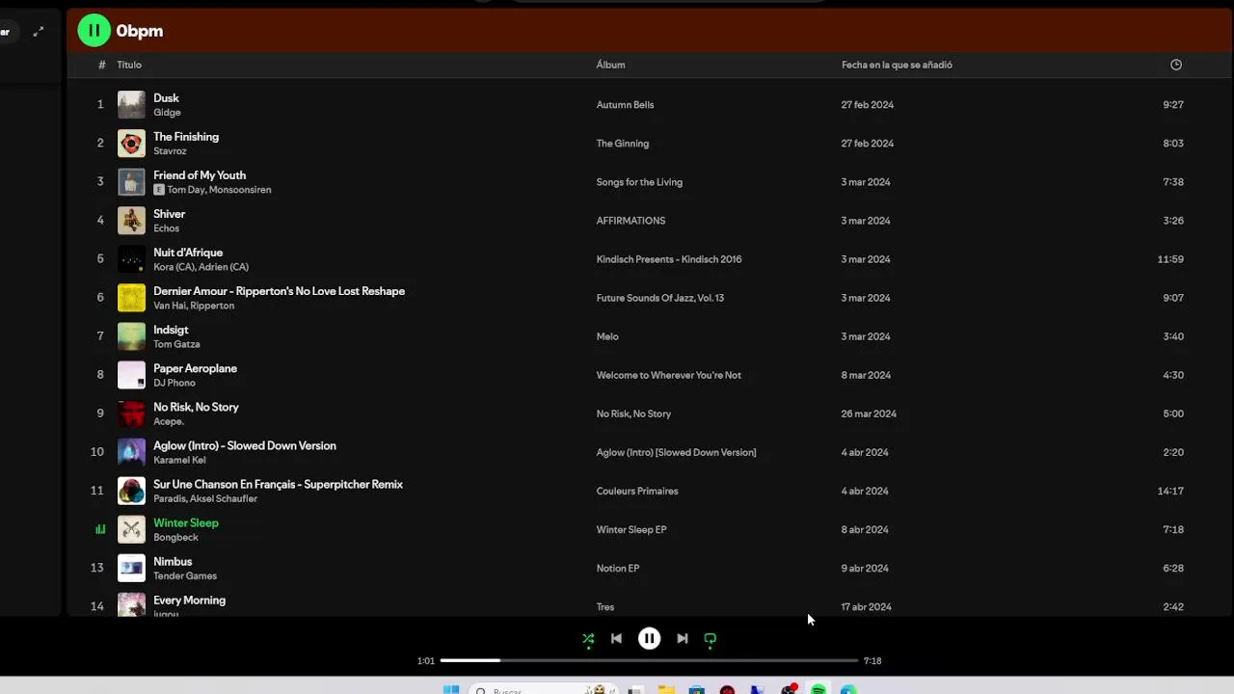Click the date 26 mar 2024
This screenshot has width=1234, height=694.
click(869, 414)
